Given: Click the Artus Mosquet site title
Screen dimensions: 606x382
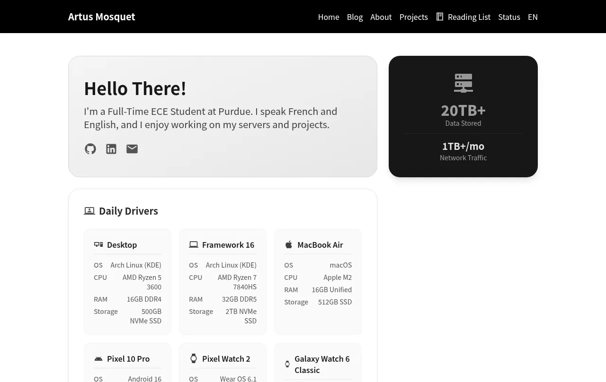Looking at the screenshot, I should [x=102, y=17].
